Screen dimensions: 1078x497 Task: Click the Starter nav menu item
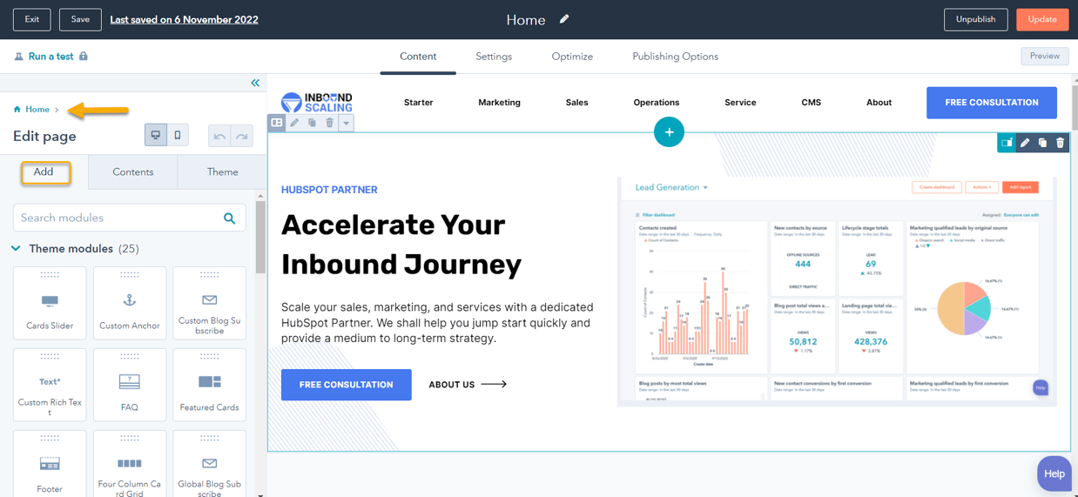(418, 103)
